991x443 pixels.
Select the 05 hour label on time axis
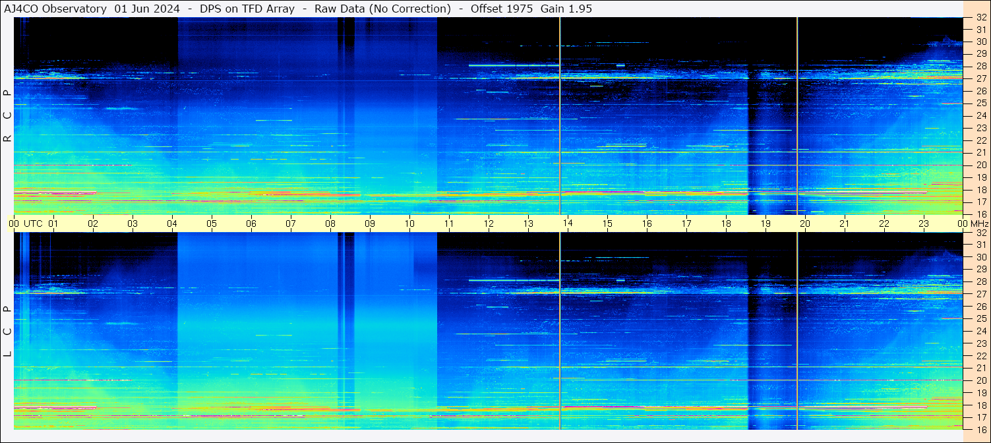click(x=211, y=223)
